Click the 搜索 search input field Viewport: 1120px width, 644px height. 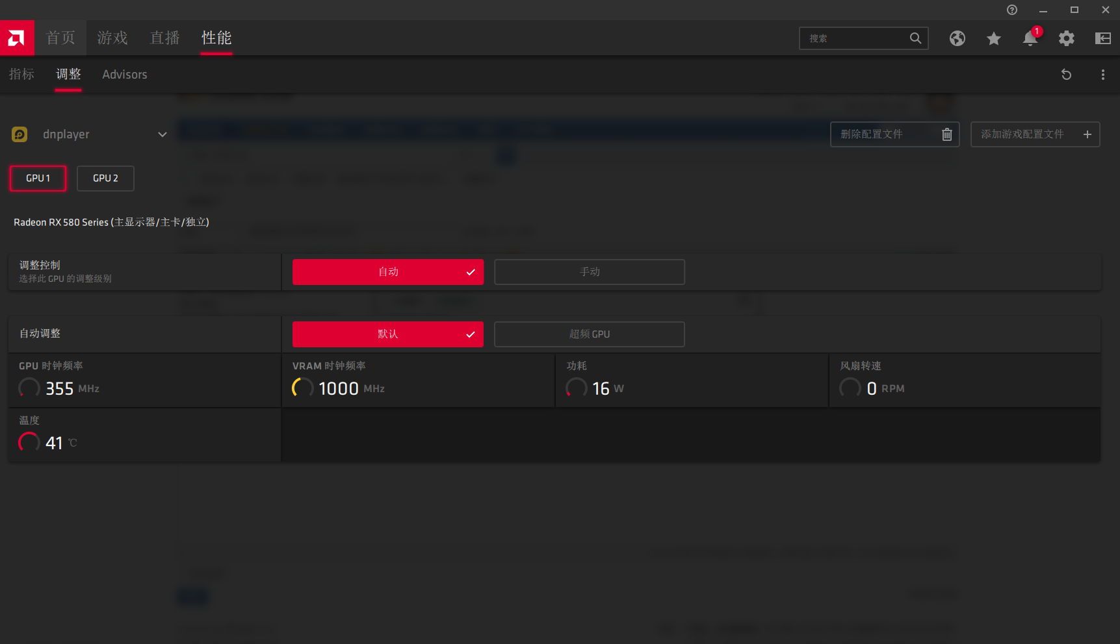(x=855, y=38)
